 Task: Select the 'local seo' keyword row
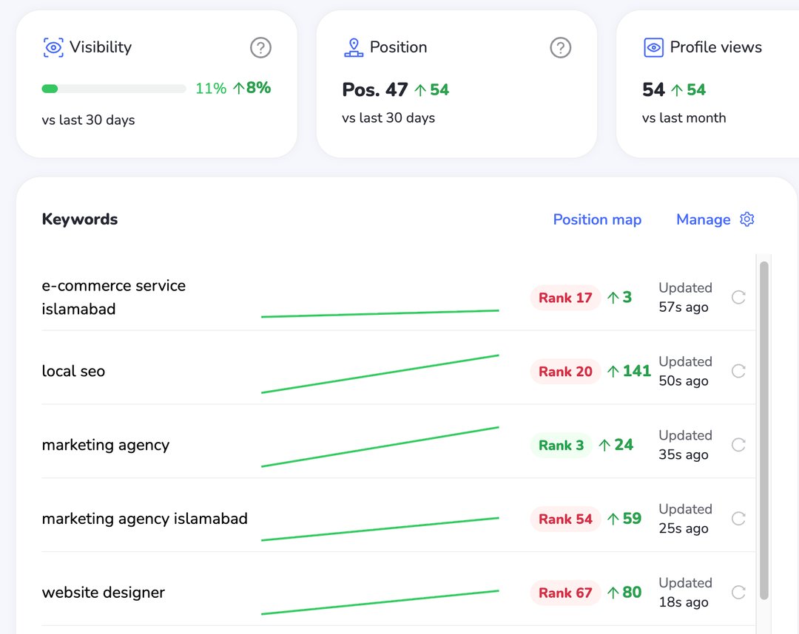tap(73, 371)
